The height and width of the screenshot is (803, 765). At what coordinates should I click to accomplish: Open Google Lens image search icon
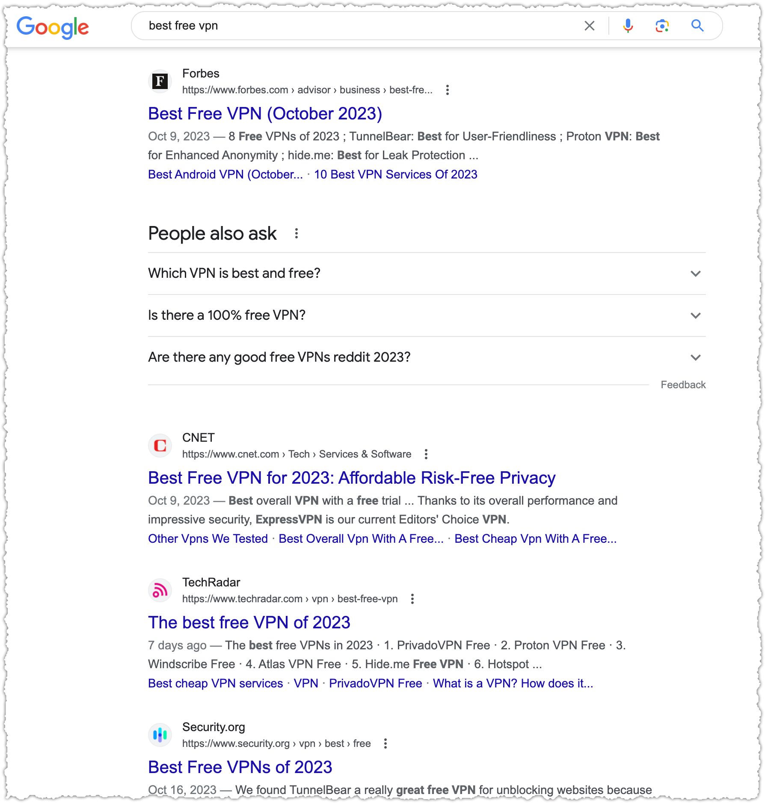[x=662, y=26]
